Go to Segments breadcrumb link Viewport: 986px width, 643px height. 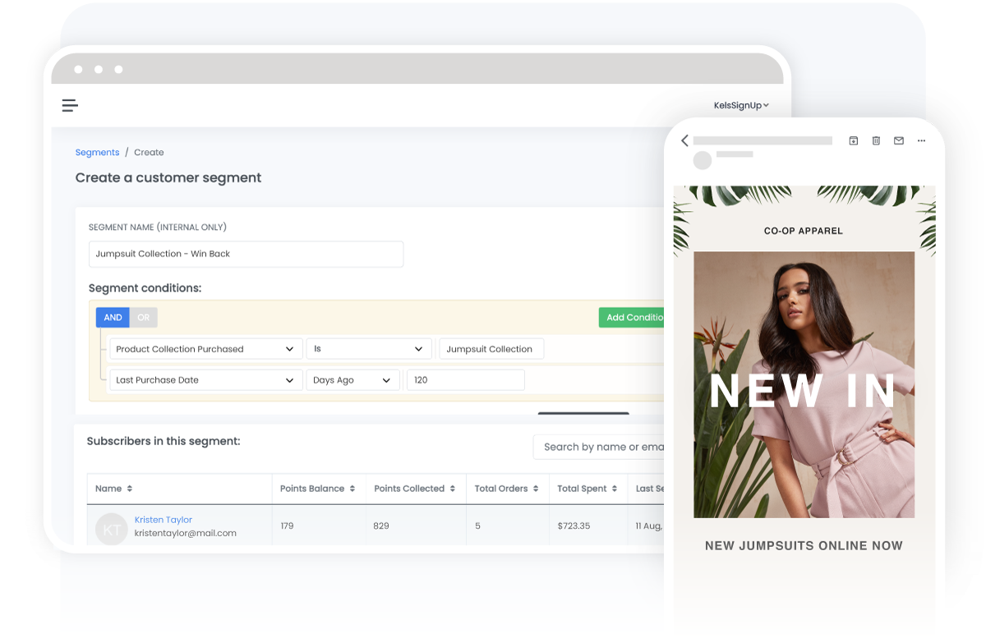[x=97, y=153]
